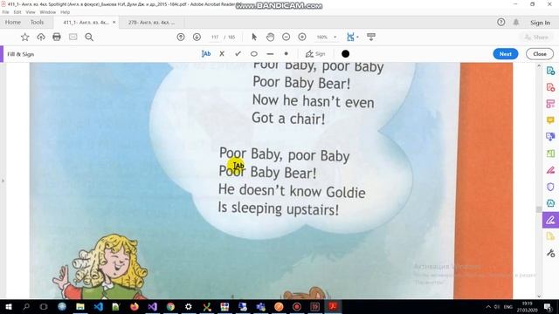Open the Edit menu
This screenshot has width=559, height=314.
17,12
